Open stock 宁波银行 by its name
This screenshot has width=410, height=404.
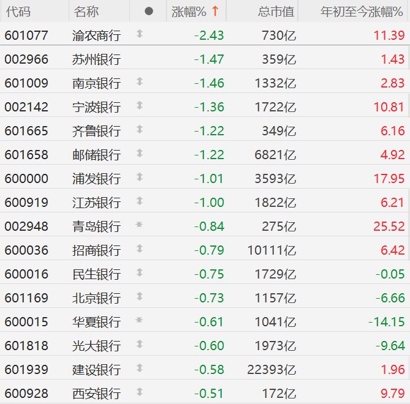[96, 107]
